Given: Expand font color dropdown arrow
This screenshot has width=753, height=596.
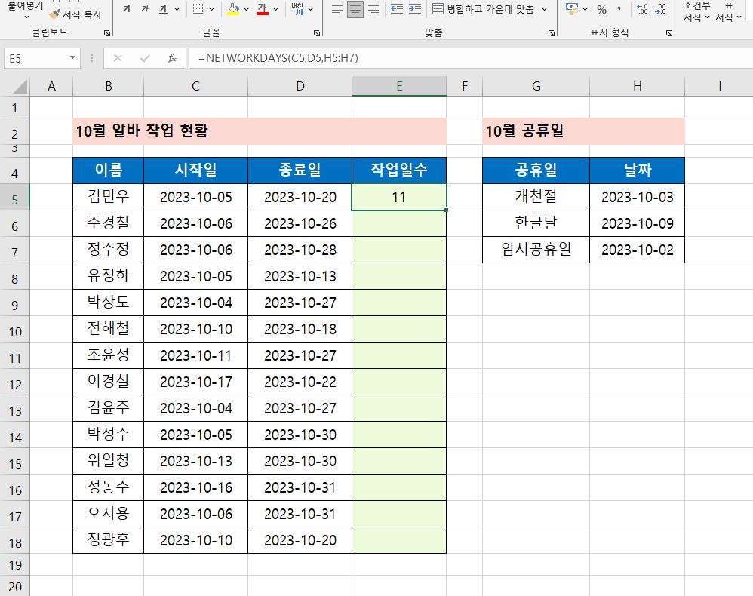Looking at the screenshot, I should coord(275,9).
